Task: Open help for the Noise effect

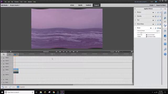Action: 160,28
